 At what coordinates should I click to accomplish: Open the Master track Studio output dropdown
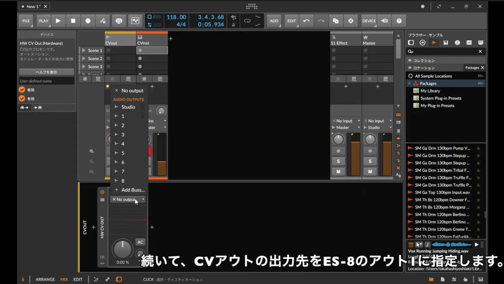(377, 128)
